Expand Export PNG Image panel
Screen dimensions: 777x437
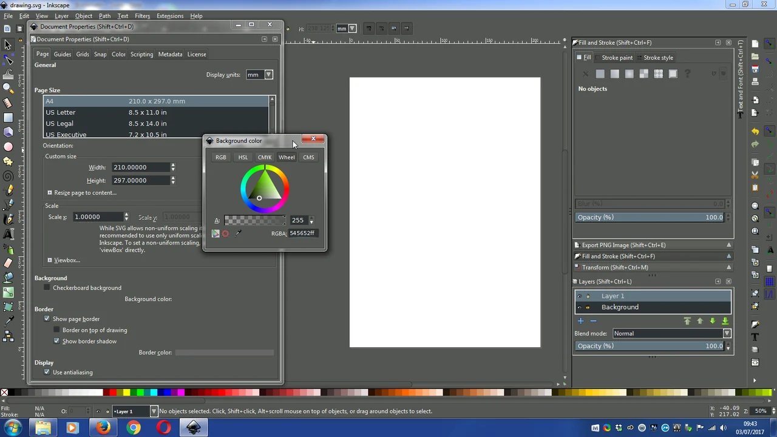[652, 245]
